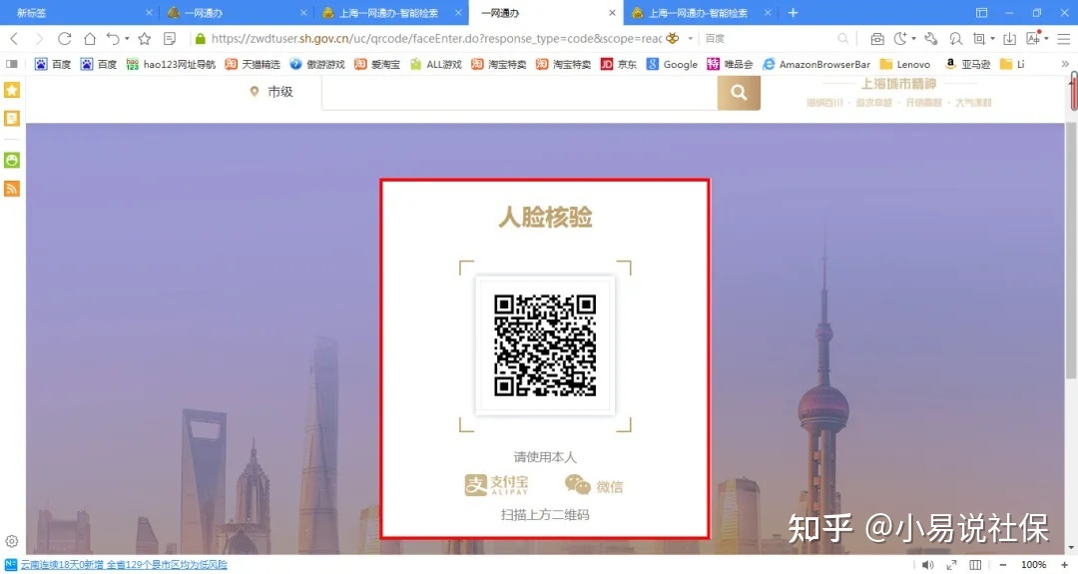This screenshot has height=574, width=1078.
Task: Mute sound with status bar speaker icon
Action: coord(927,565)
